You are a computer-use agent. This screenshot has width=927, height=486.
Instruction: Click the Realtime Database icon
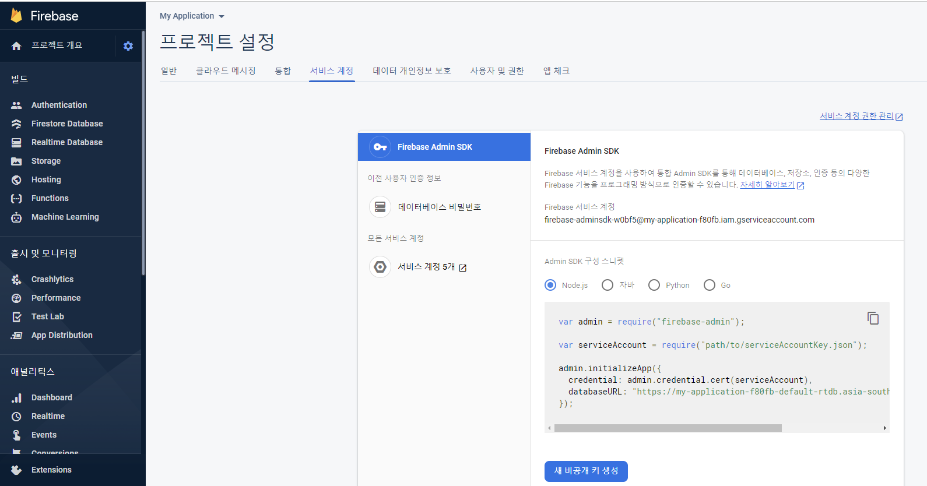(x=16, y=142)
